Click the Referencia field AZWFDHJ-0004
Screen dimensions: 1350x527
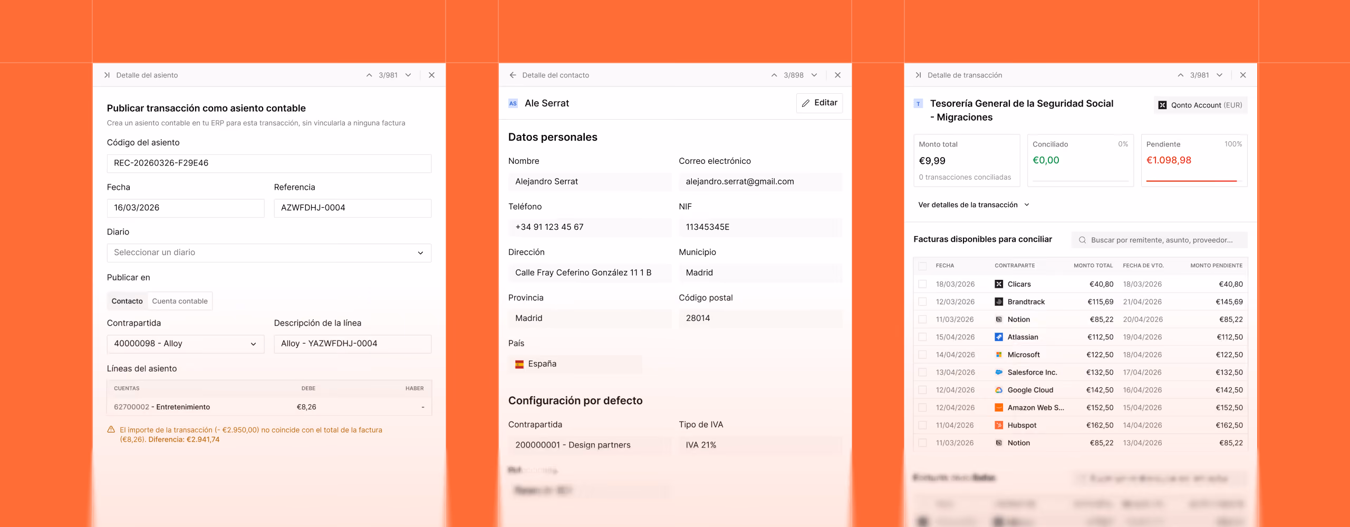353,208
